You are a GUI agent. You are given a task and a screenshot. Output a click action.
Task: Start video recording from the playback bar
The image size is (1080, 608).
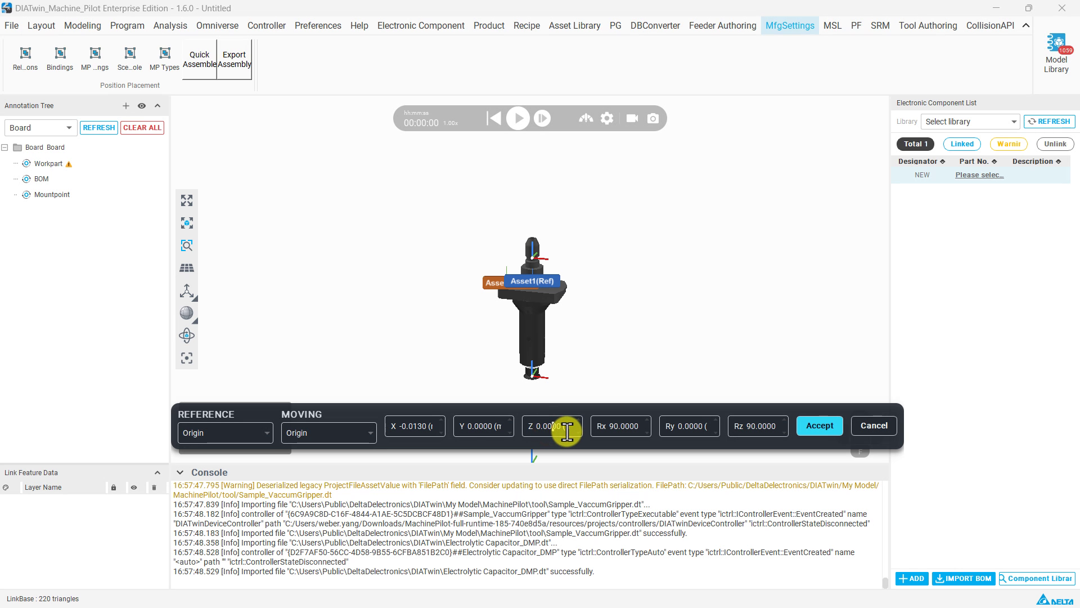(632, 118)
